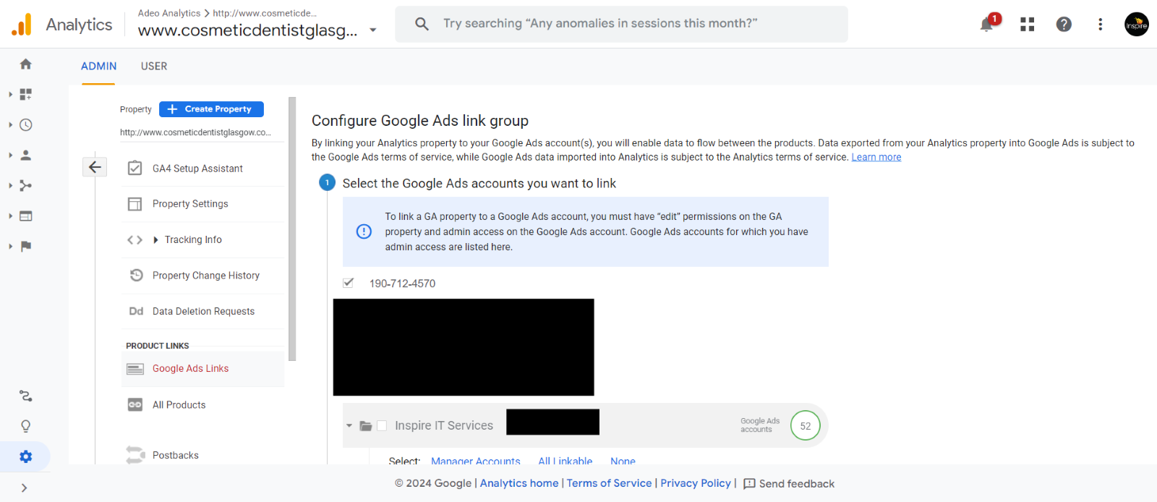Click the Property Settings panel icon
Screen dimensions: 1157x502
(135, 204)
